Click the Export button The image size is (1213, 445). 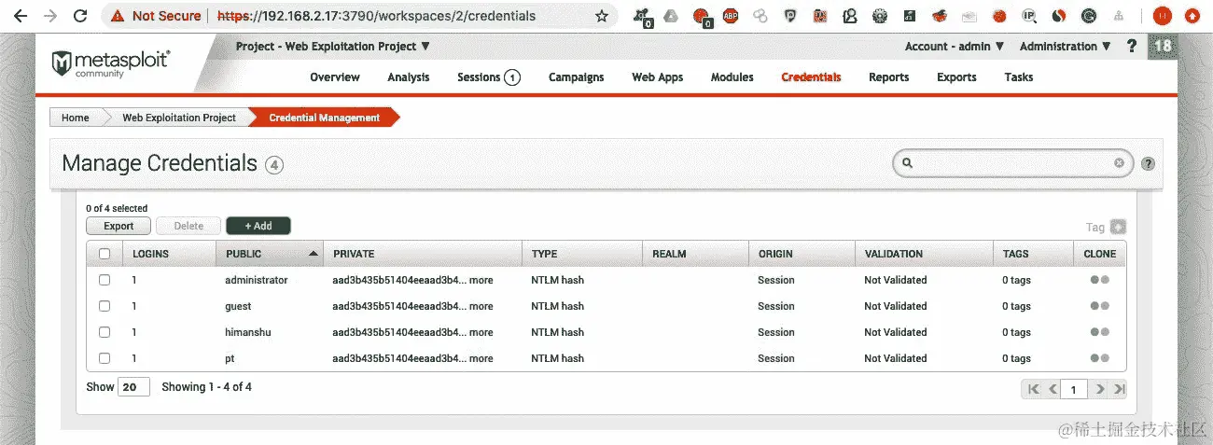[119, 226]
